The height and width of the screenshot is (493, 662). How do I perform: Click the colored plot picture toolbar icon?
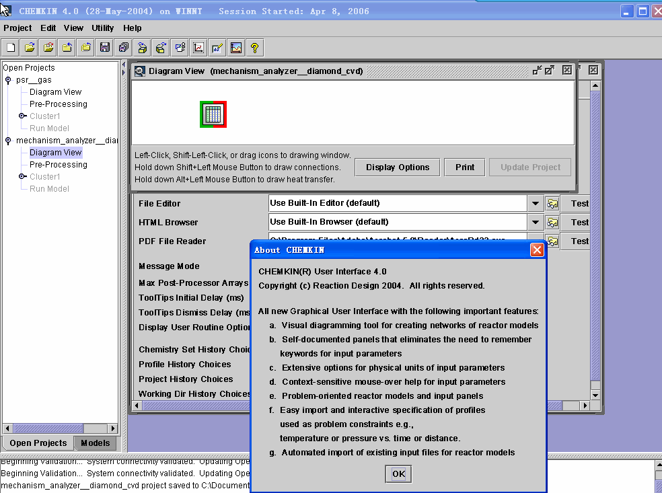pyautogui.click(x=236, y=48)
